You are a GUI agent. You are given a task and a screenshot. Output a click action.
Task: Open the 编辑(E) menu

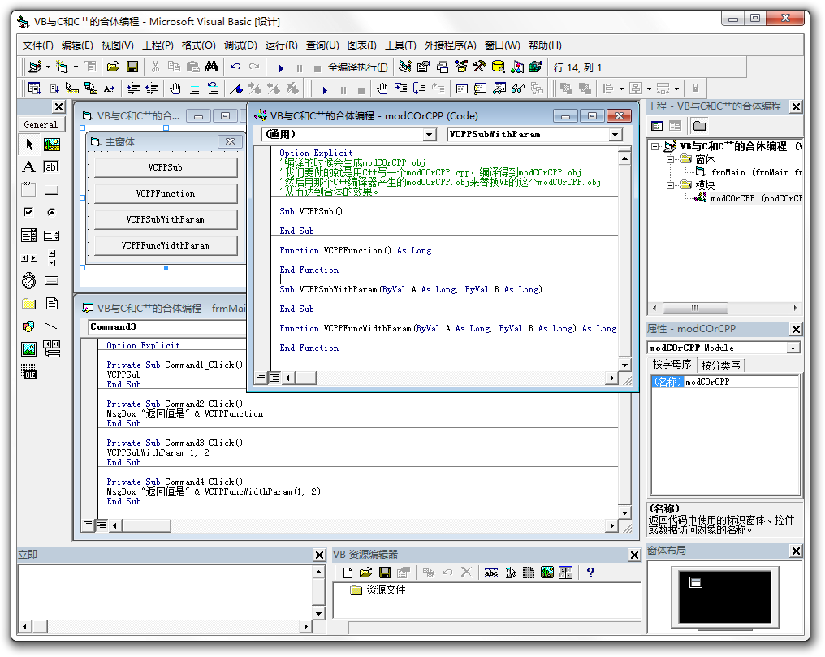pos(77,45)
